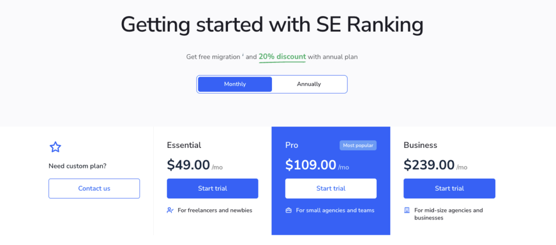This screenshot has height=245, width=556.
Task: Click the $109.00 monthly price
Action: click(x=311, y=165)
